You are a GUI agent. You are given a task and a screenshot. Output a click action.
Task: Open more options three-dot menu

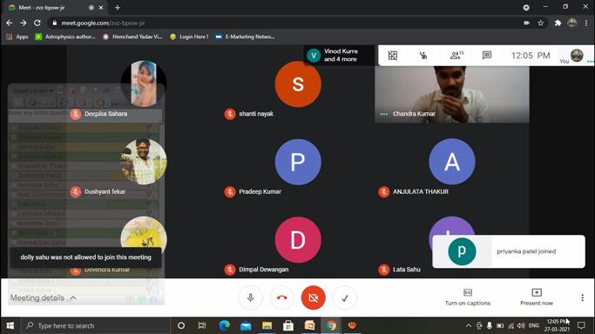pyautogui.click(x=582, y=297)
